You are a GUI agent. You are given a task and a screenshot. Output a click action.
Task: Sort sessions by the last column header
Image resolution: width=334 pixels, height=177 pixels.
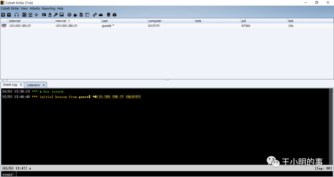(310, 21)
